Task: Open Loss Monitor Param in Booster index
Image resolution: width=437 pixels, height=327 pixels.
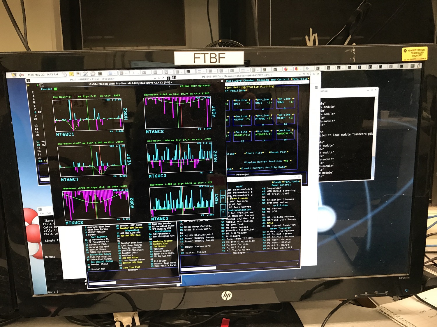Action: click(x=133, y=260)
